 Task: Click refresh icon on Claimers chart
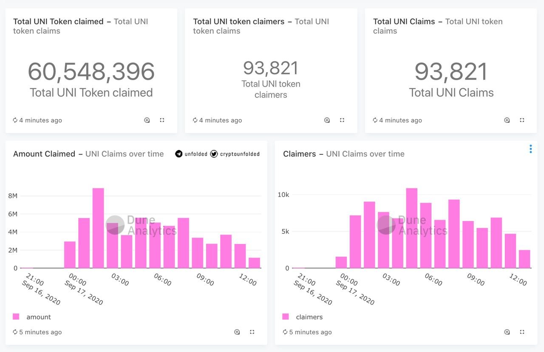(285, 332)
